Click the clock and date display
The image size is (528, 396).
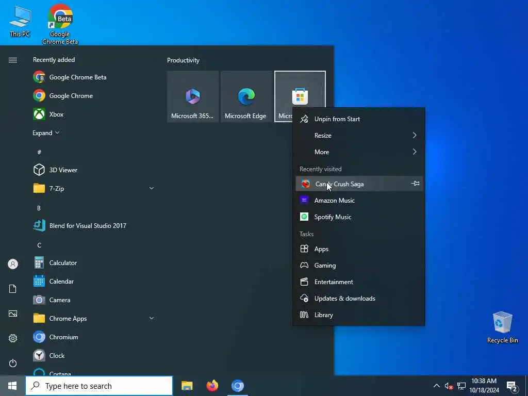(484, 386)
